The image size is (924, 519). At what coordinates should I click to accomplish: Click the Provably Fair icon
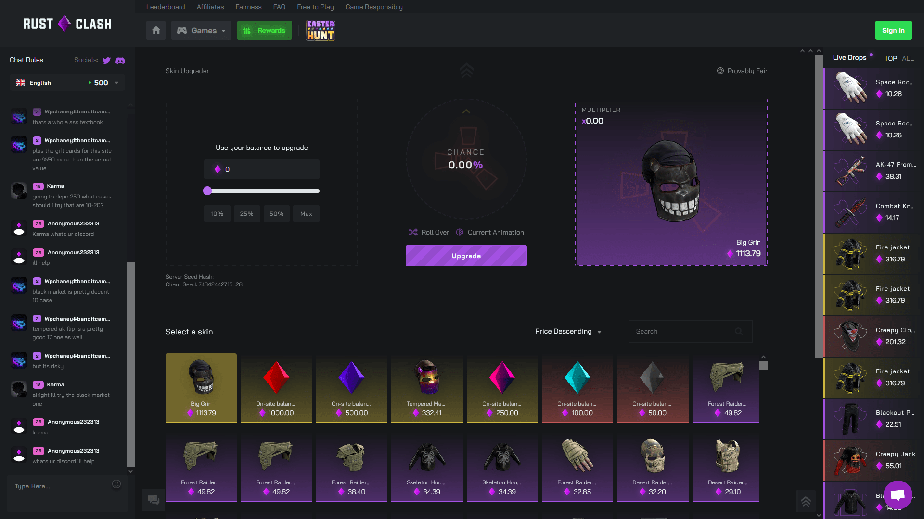(720, 70)
